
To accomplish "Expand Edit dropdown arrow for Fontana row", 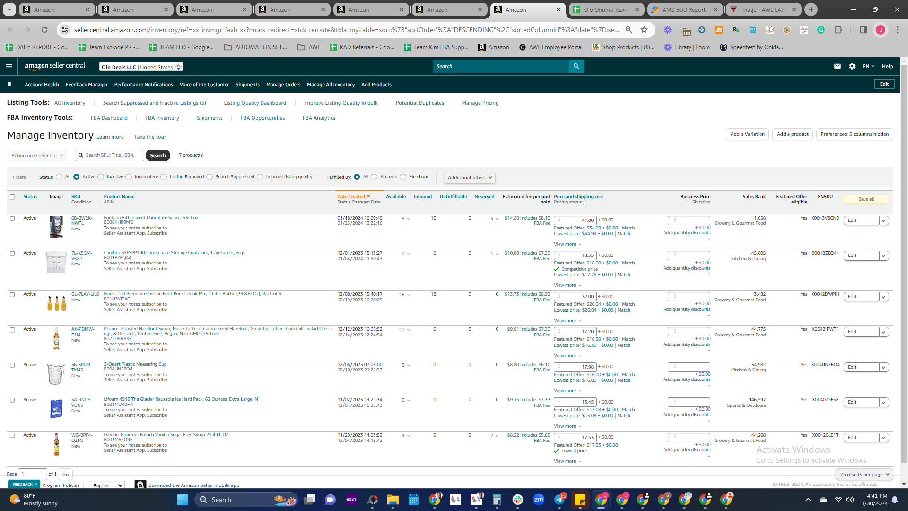I will pos(883,221).
